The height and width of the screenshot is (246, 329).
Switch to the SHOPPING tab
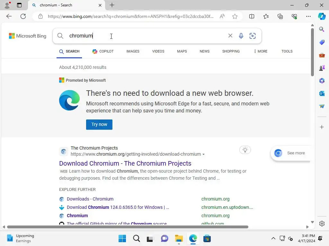click(x=231, y=51)
